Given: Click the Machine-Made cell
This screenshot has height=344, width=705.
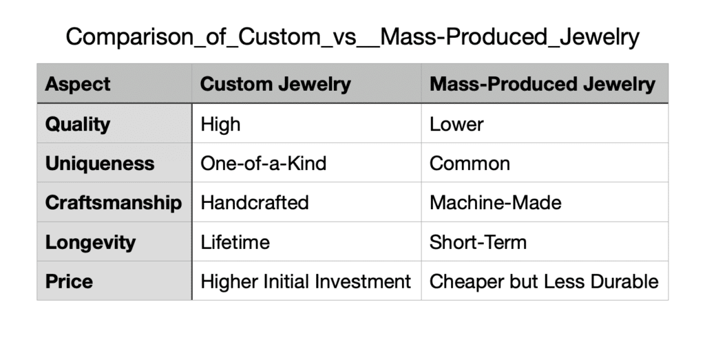Looking at the screenshot, I should [x=545, y=202].
